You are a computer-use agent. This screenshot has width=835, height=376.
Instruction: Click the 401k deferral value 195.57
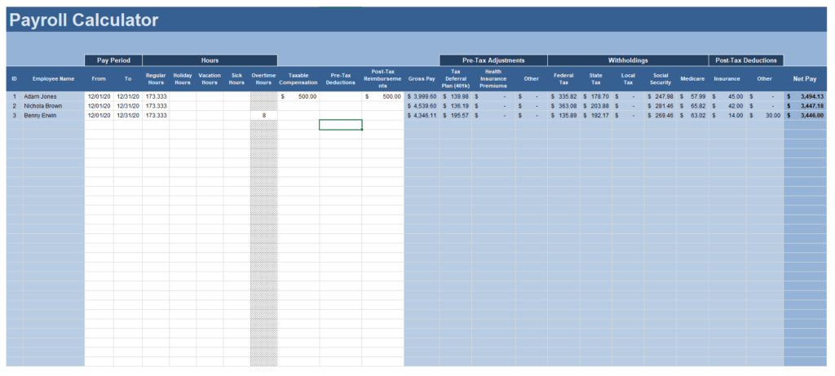(x=455, y=116)
